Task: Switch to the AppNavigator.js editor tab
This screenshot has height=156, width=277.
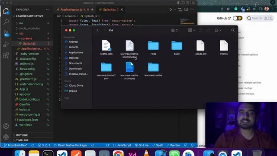Action: click(75, 10)
